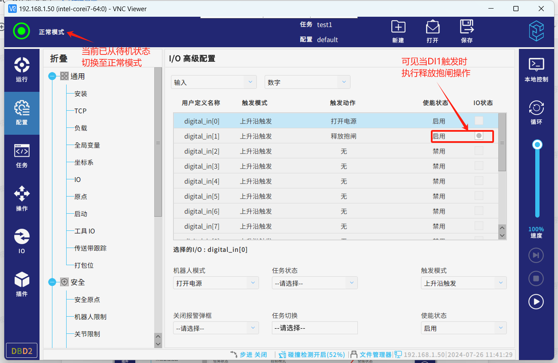The image size is (558, 363).
Task: Open the 机器人模式 dropdown showing 打开电源
Action: pos(216,283)
